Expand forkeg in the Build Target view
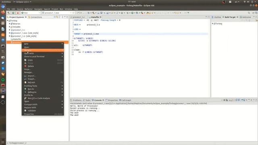The height and width of the screenshot is (145, 258). coord(212,23)
